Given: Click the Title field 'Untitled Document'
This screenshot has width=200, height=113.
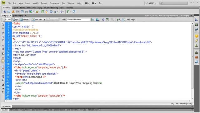Looking at the screenshot, I should (78, 19).
